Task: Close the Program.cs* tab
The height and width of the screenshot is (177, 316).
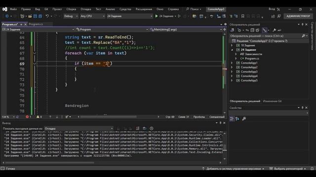Action: click(25, 24)
